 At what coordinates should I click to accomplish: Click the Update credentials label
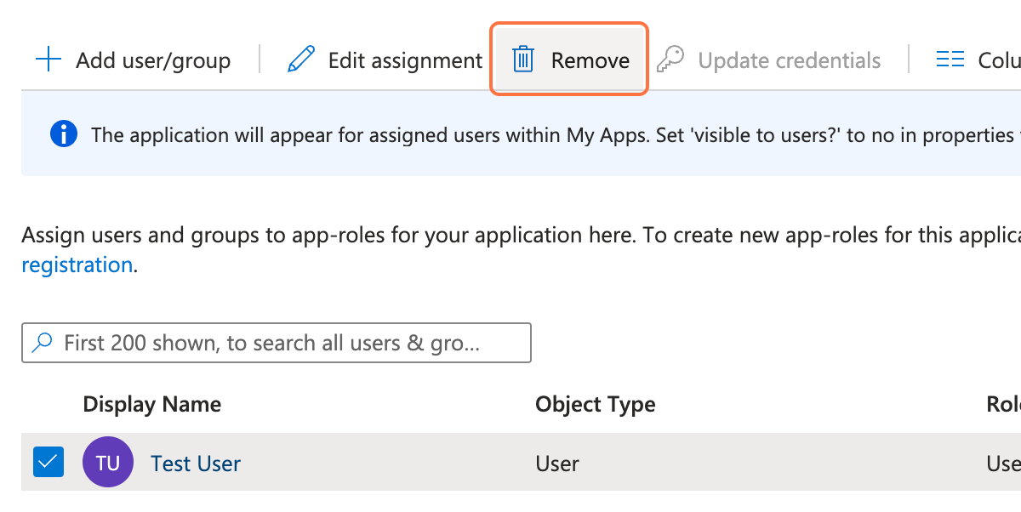790,60
